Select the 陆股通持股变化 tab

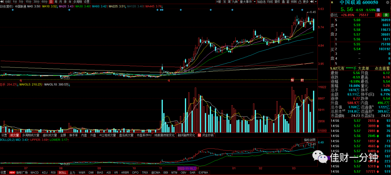(165, 136)
